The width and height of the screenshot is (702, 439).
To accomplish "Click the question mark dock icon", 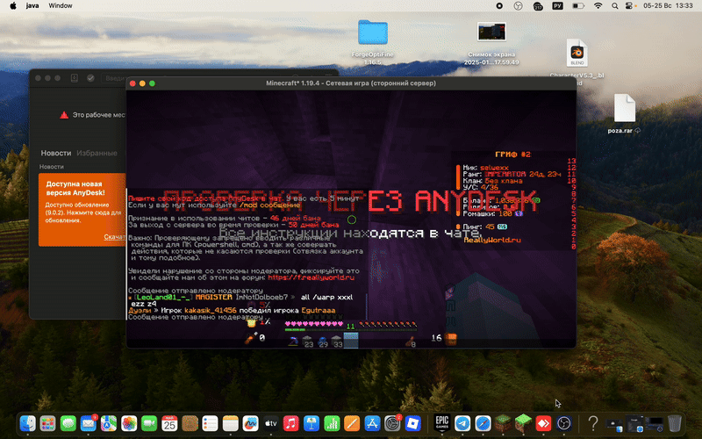I will click(x=593, y=423).
